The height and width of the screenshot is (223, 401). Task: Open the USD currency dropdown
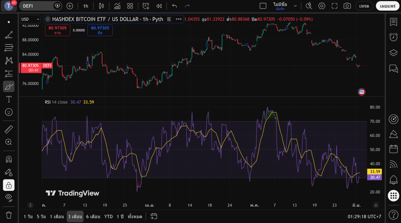tap(30, 19)
